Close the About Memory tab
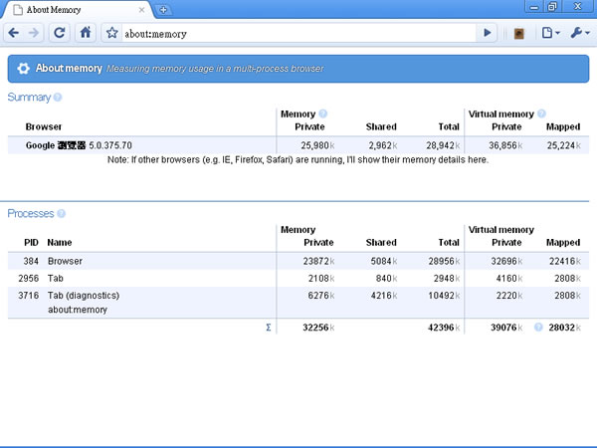The width and height of the screenshot is (597, 448). click(141, 10)
